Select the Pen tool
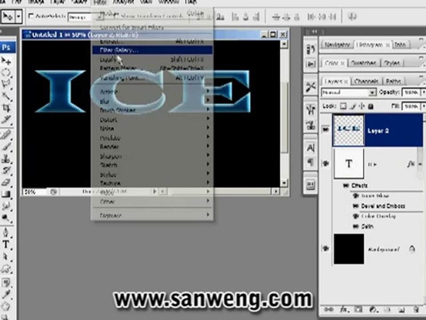The image size is (426, 320). 6,232
